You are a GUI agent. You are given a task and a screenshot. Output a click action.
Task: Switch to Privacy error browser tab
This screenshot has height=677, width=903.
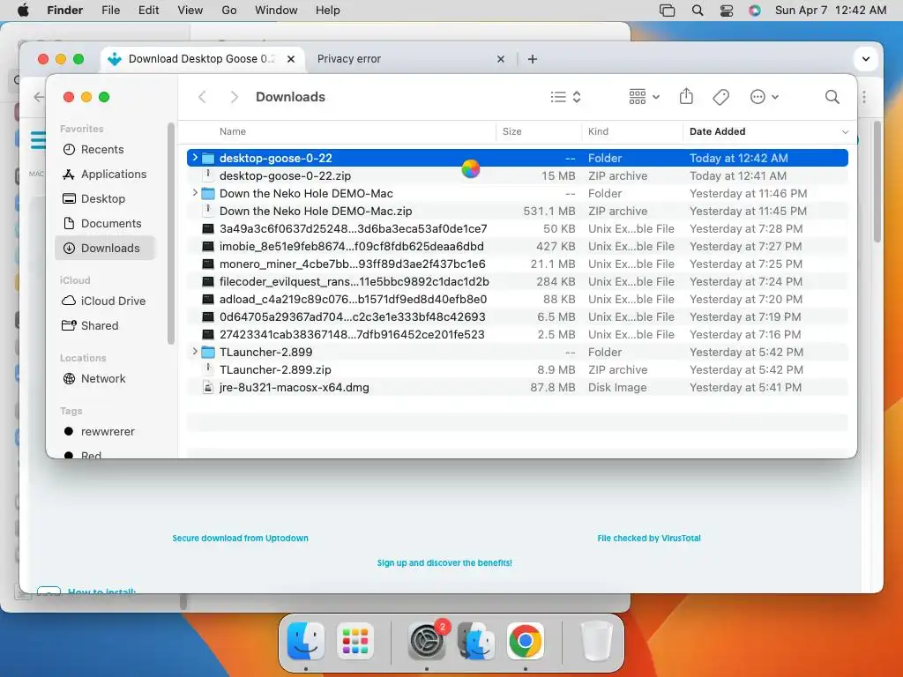coord(348,59)
